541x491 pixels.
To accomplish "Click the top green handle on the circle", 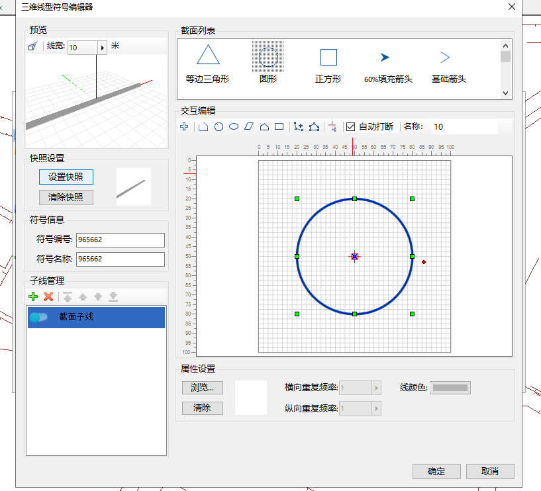I will 354,199.
